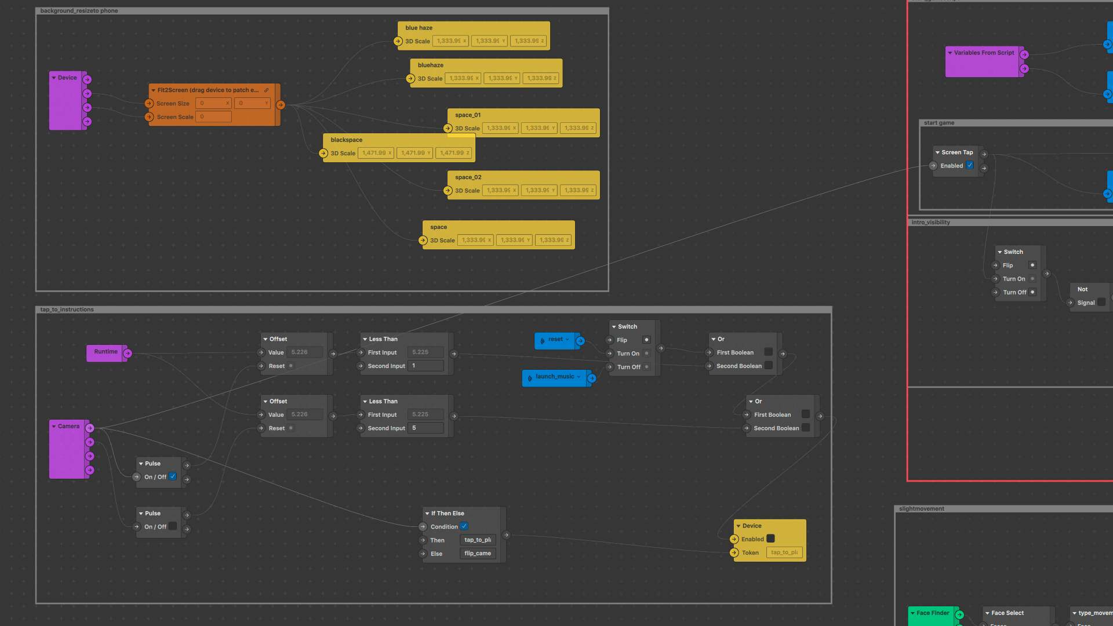Click the link icon on Fit2Screen patch
The width and height of the screenshot is (1113, 626).
(266, 90)
